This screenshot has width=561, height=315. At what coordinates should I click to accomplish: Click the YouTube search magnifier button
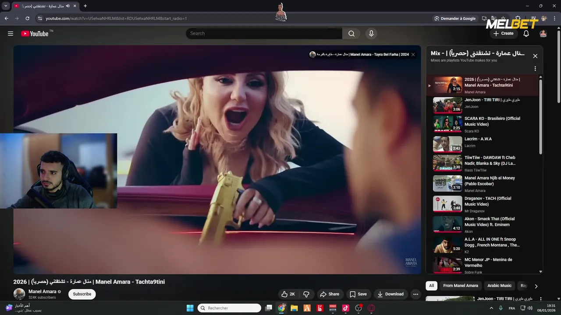click(x=352, y=34)
